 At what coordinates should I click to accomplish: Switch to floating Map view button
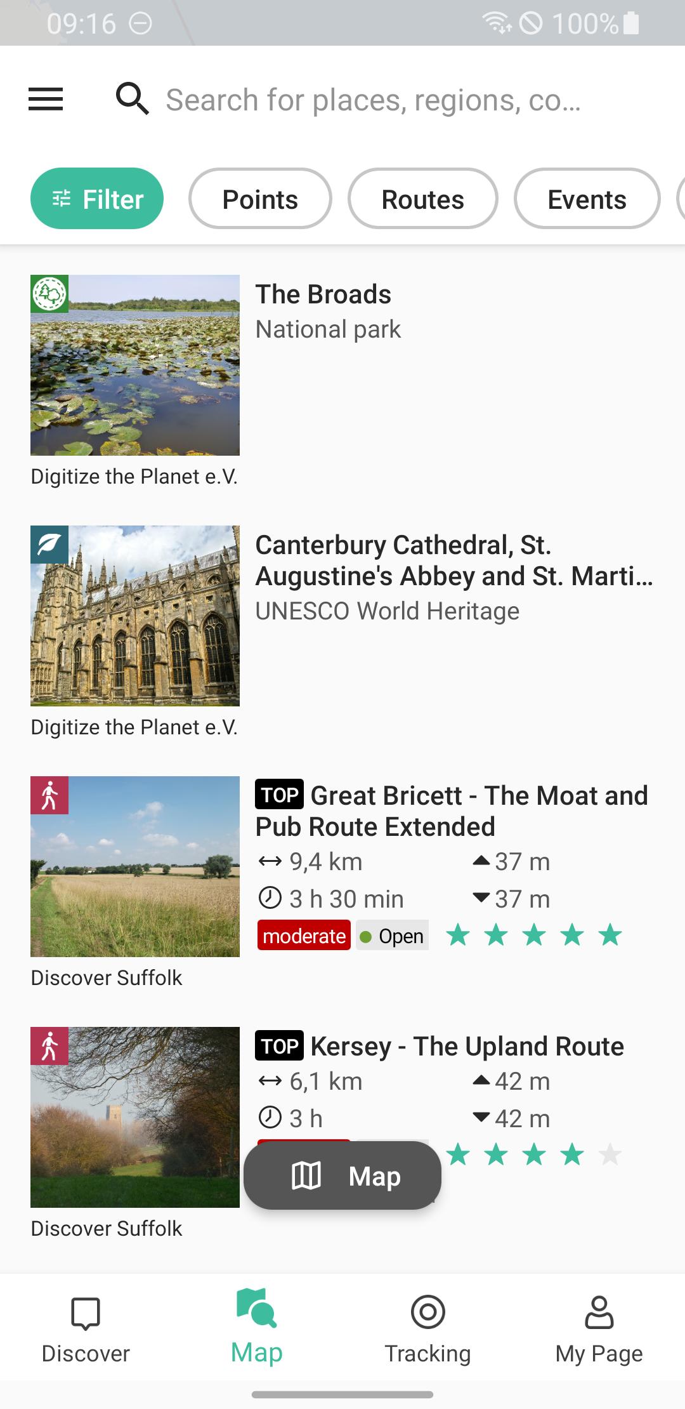342,1175
